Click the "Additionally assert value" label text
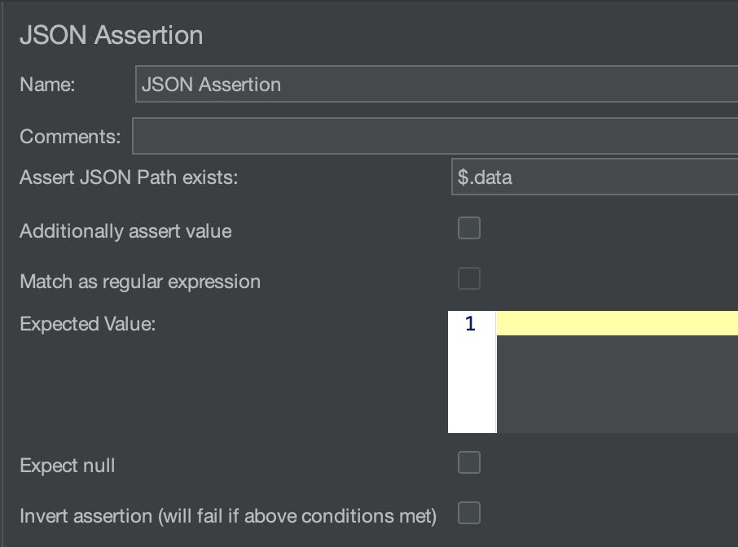 [125, 231]
